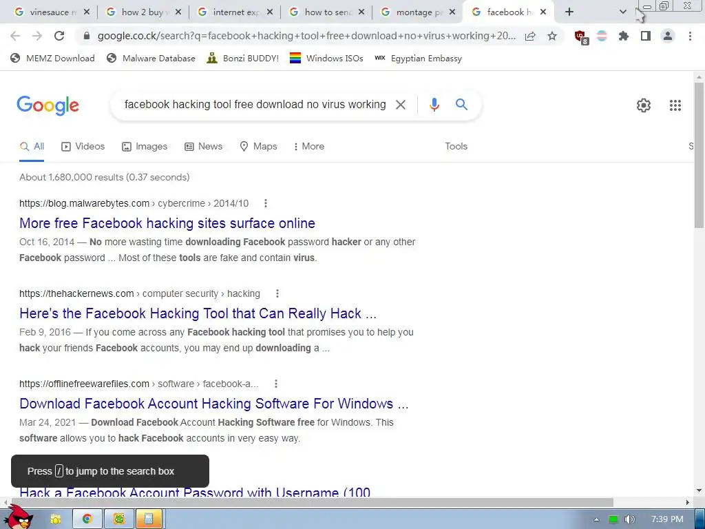Toggle the browser side panel icon

click(646, 36)
